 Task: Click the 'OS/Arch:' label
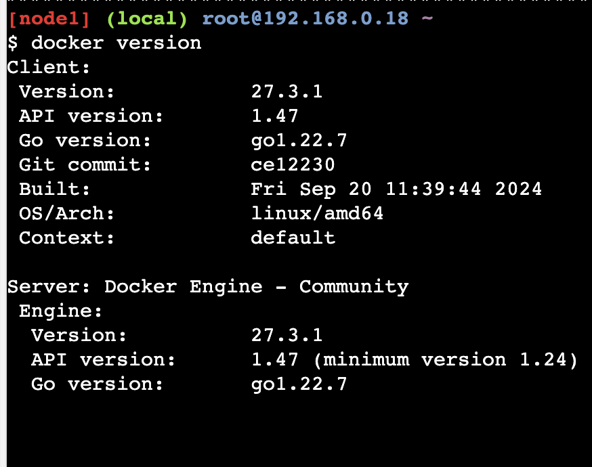pos(67,213)
